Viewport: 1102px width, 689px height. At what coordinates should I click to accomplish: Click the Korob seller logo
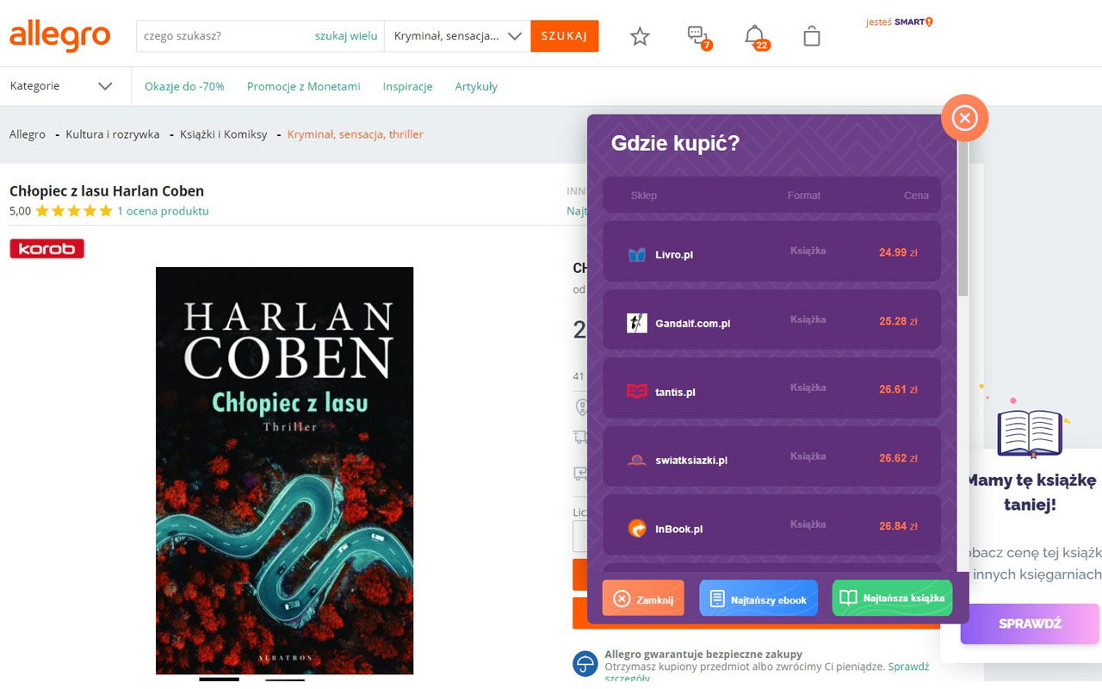tap(46, 249)
